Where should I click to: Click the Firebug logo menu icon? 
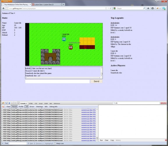pyautogui.click(x=3, y=103)
